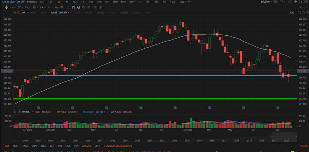Open the chart layout dropdown
The image size is (309, 152).
(x=283, y=2)
